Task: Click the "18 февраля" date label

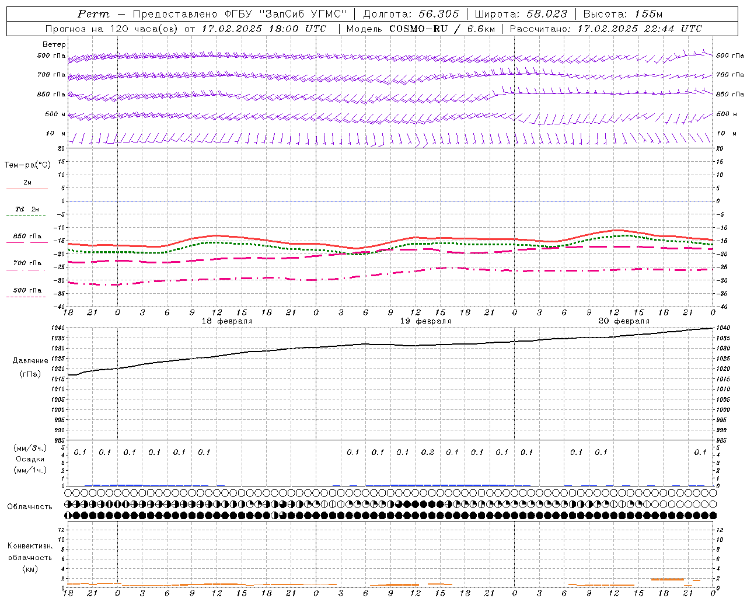Action: coord(227,321)
